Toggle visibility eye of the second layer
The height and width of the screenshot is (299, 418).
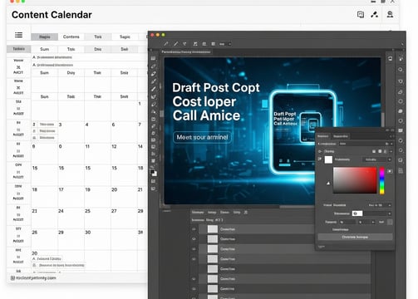coord(194,239)
